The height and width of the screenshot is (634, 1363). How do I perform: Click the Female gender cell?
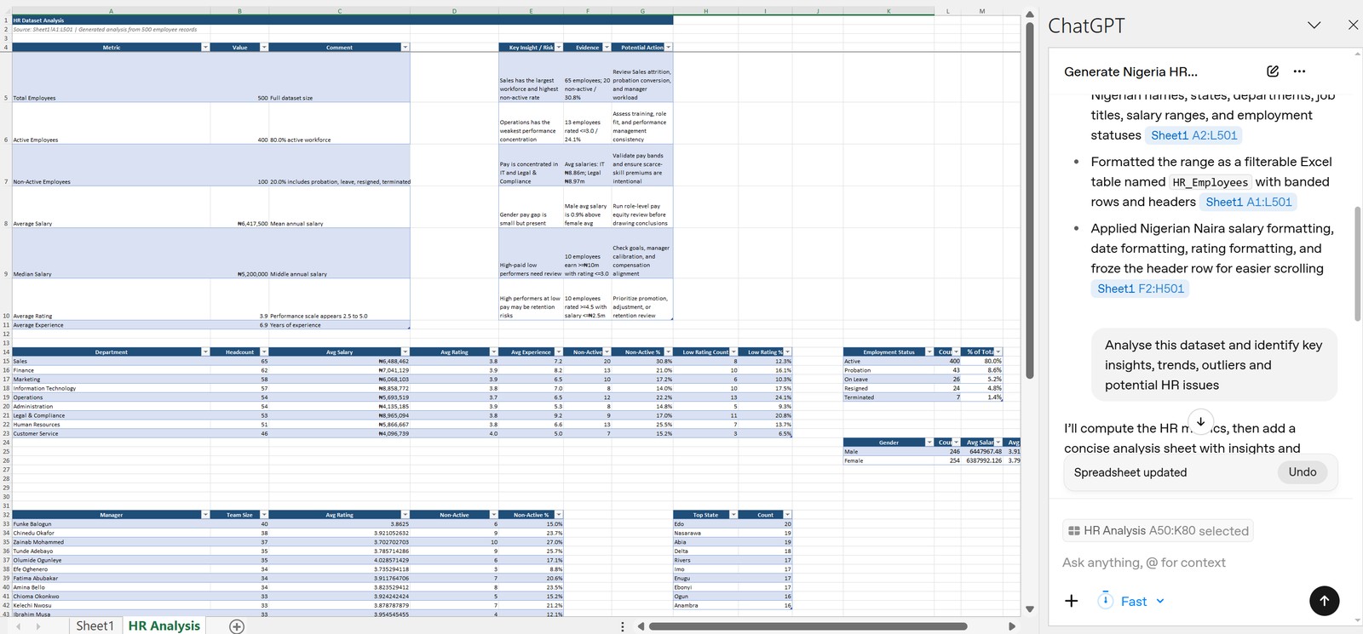point(889,460)
